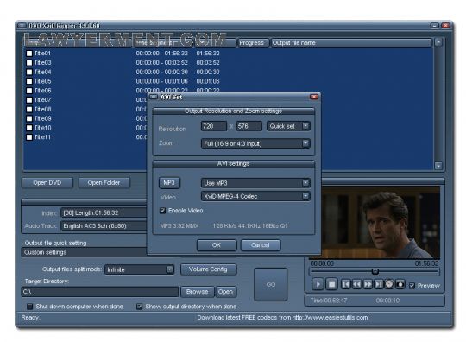This screenshot has width=466, height=342.
Task: Check the Title01 checkbox
Action: 29,54
